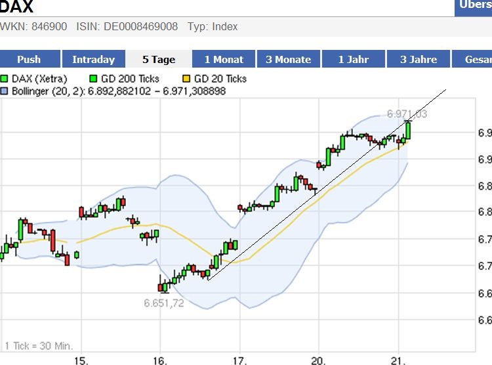Screen dimensions: 492x365
Task: Switch to 3 Monate view
Action: [288, 59]
